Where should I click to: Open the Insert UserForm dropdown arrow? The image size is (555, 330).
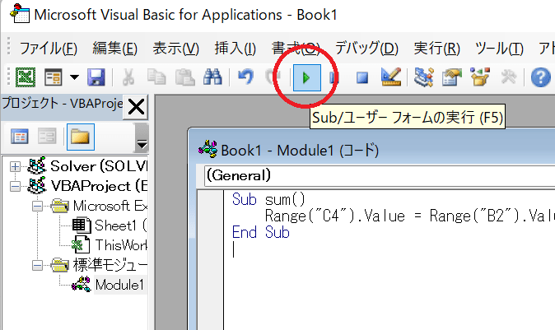coord(74,78)
